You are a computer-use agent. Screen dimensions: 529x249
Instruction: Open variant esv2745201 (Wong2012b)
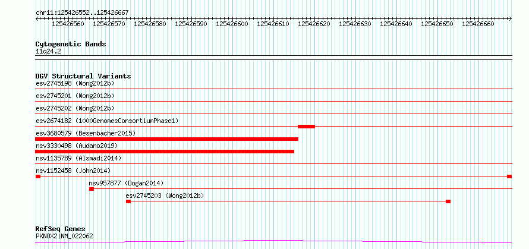tap(75, 96)
